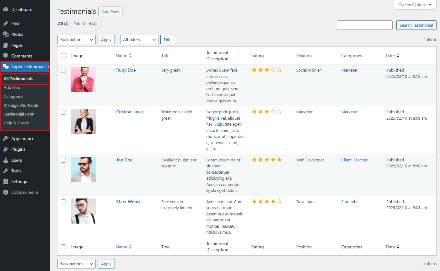This screenshot has height=271, width=440.
Task: Click the Collapse menu arrow icon
Action: point(6,192)
